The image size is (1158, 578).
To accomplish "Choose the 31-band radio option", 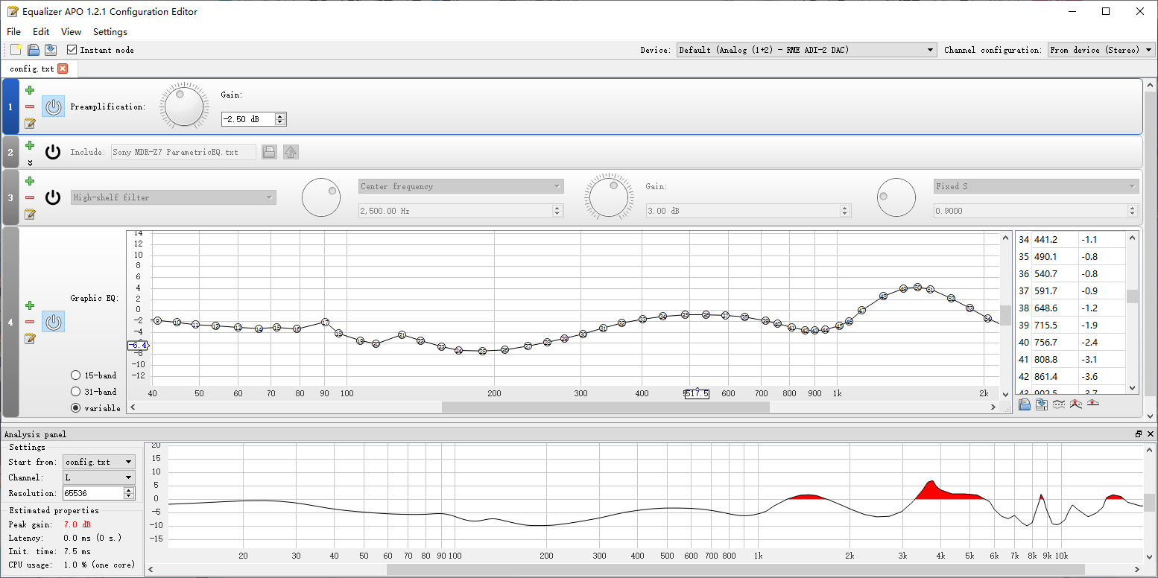I will pos(76,392).
